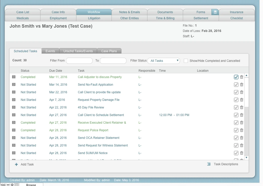Screen dimensions: 263x186
Task: Click the Due Date column header
Action: (x=56, y=70)
